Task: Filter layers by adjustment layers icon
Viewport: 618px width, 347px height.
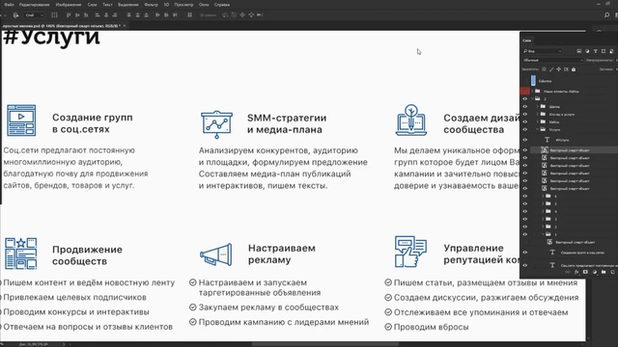Action: (587, 51)
